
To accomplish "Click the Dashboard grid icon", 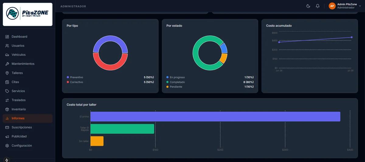I will pyautogui.click(x=7, y=37).
